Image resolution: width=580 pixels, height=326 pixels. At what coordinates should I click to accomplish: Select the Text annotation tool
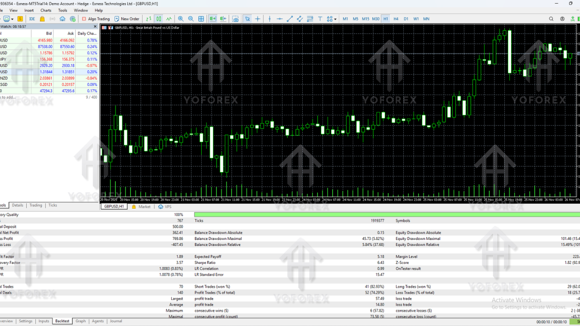click(x=320, y=19)
